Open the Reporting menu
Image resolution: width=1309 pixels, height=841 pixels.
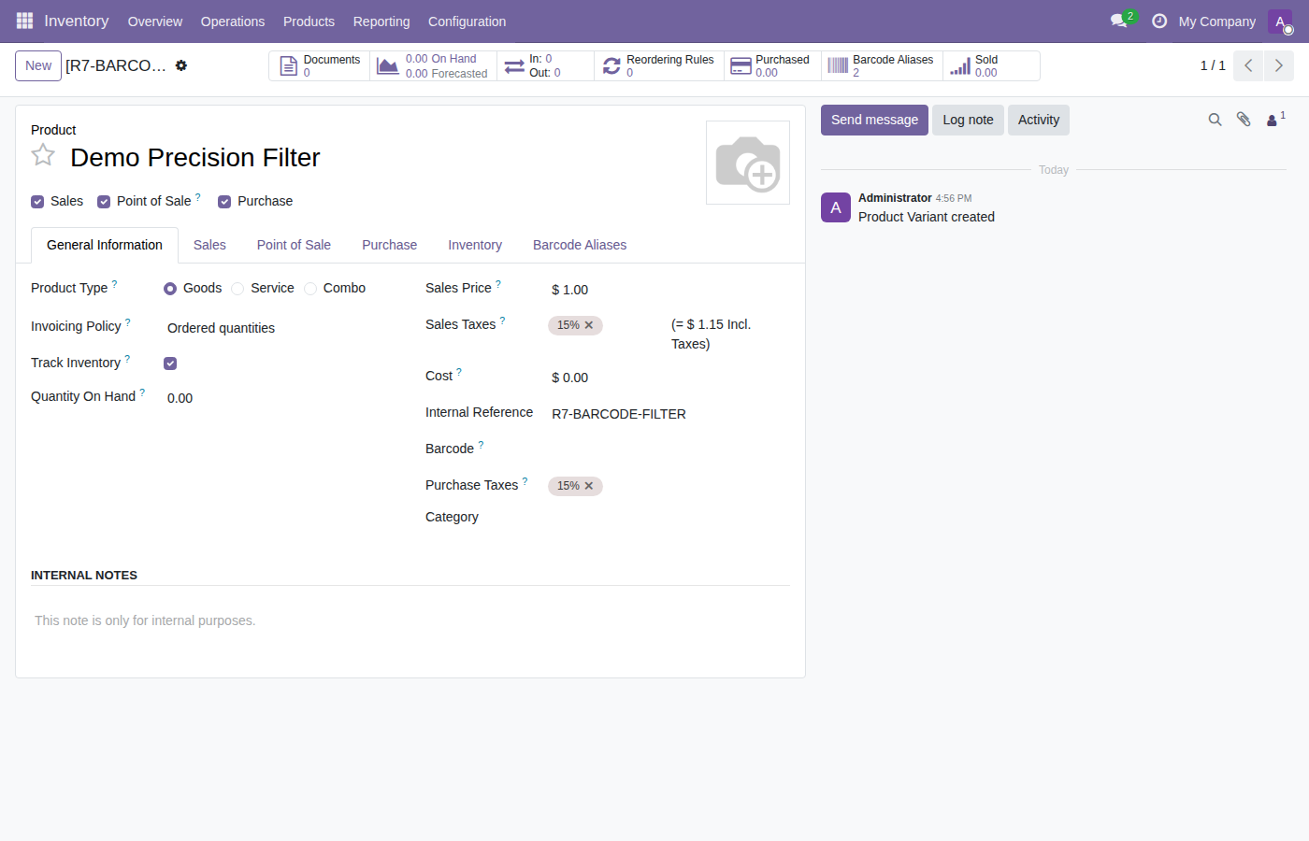coord(381,21)
